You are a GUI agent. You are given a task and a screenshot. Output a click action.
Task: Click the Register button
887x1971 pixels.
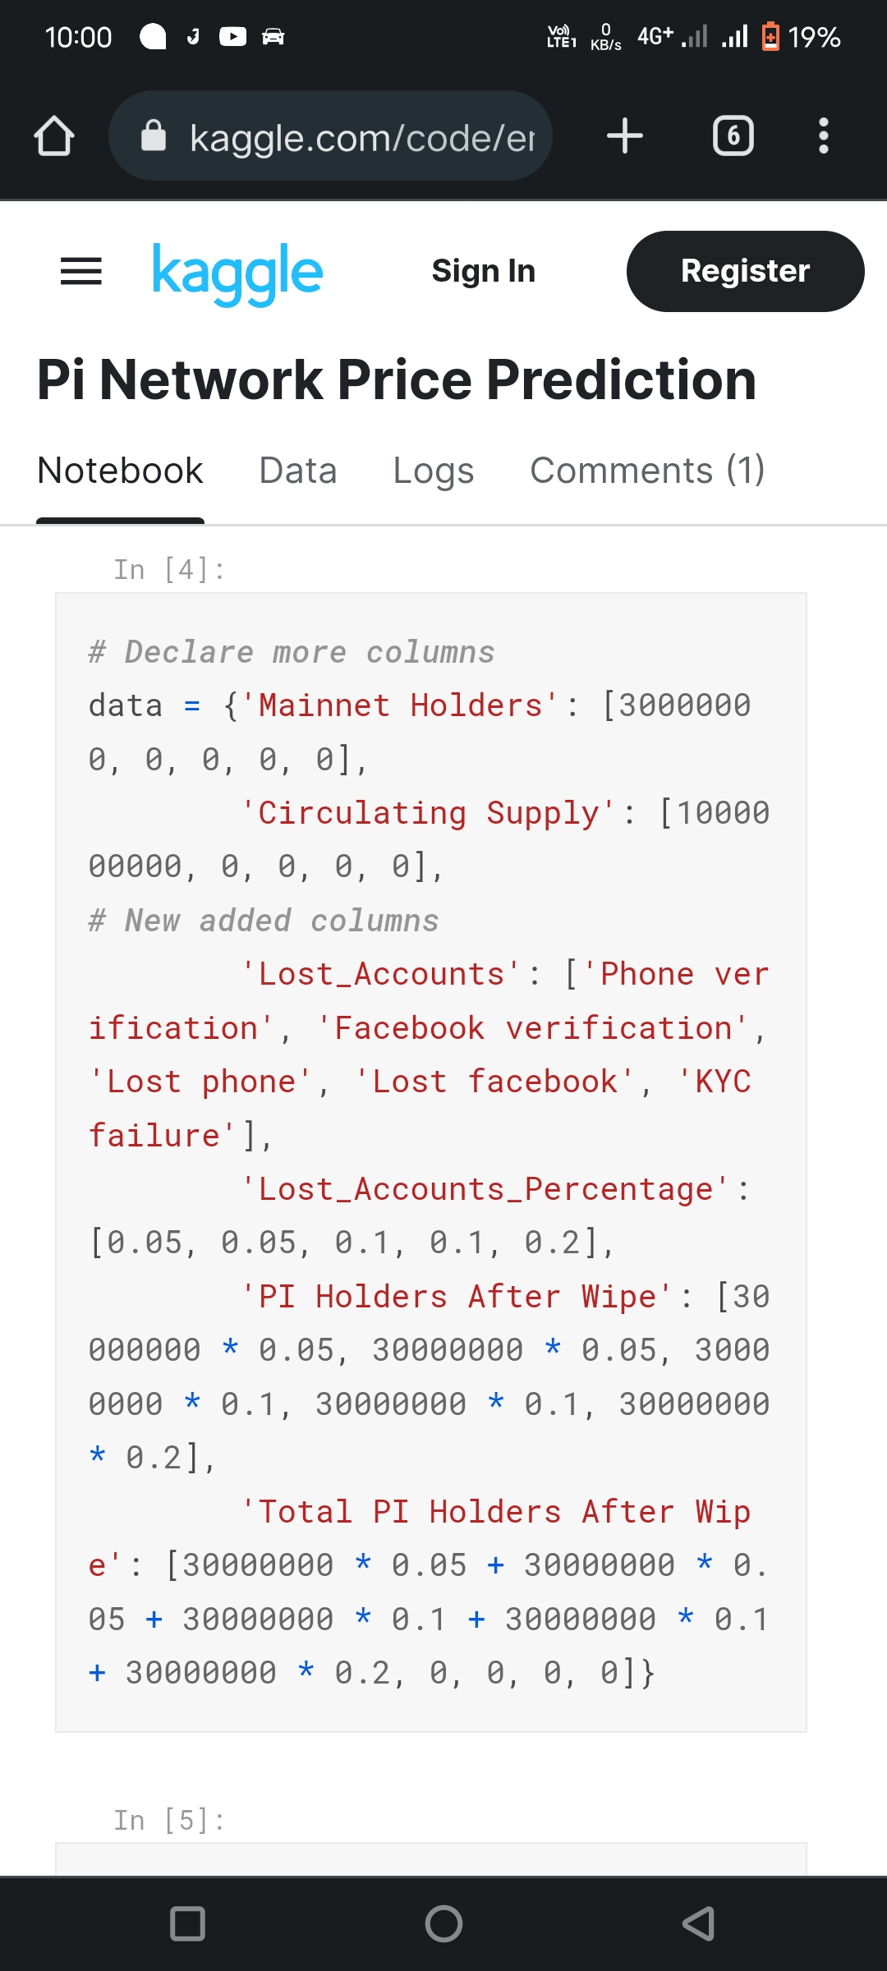coord(746,271)
